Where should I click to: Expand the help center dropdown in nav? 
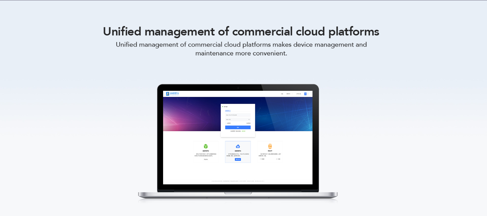click(289, 94)
